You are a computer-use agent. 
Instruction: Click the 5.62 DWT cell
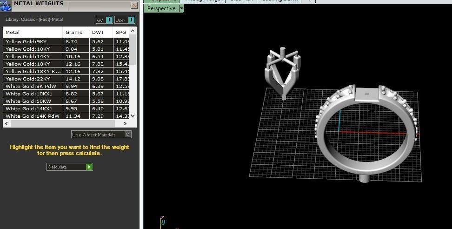[x=101, y=41]
